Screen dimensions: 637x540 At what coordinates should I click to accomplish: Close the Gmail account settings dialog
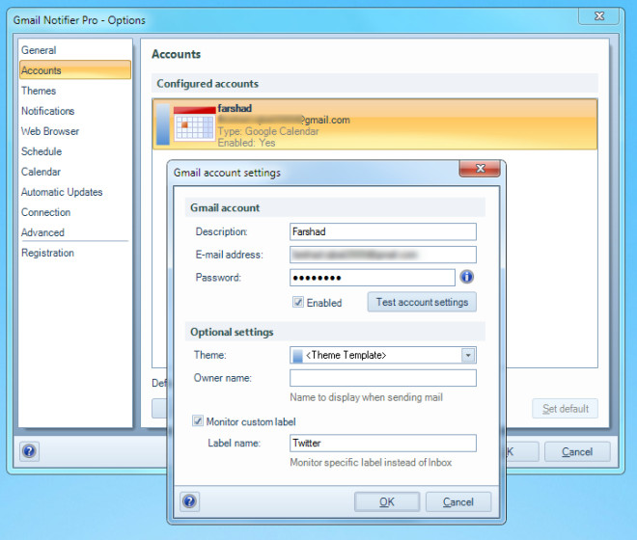point(480,168)
